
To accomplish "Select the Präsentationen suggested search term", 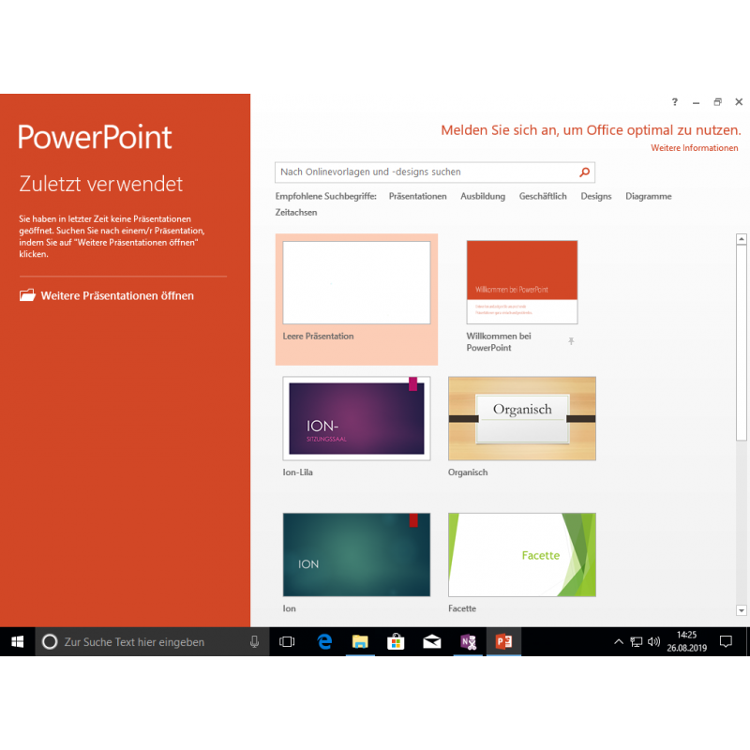I will (x=417, y=197).
